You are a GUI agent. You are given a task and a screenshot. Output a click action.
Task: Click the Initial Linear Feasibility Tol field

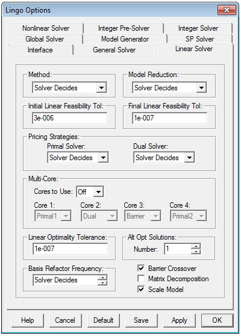[x=70, y=118]
